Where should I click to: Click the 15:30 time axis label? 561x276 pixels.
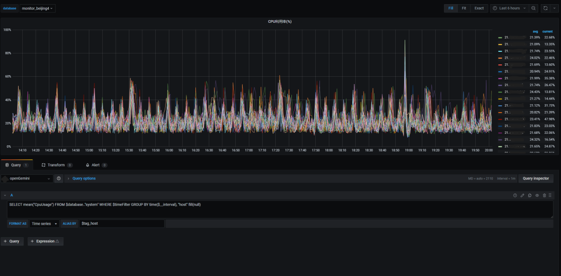tap(129, 150)
